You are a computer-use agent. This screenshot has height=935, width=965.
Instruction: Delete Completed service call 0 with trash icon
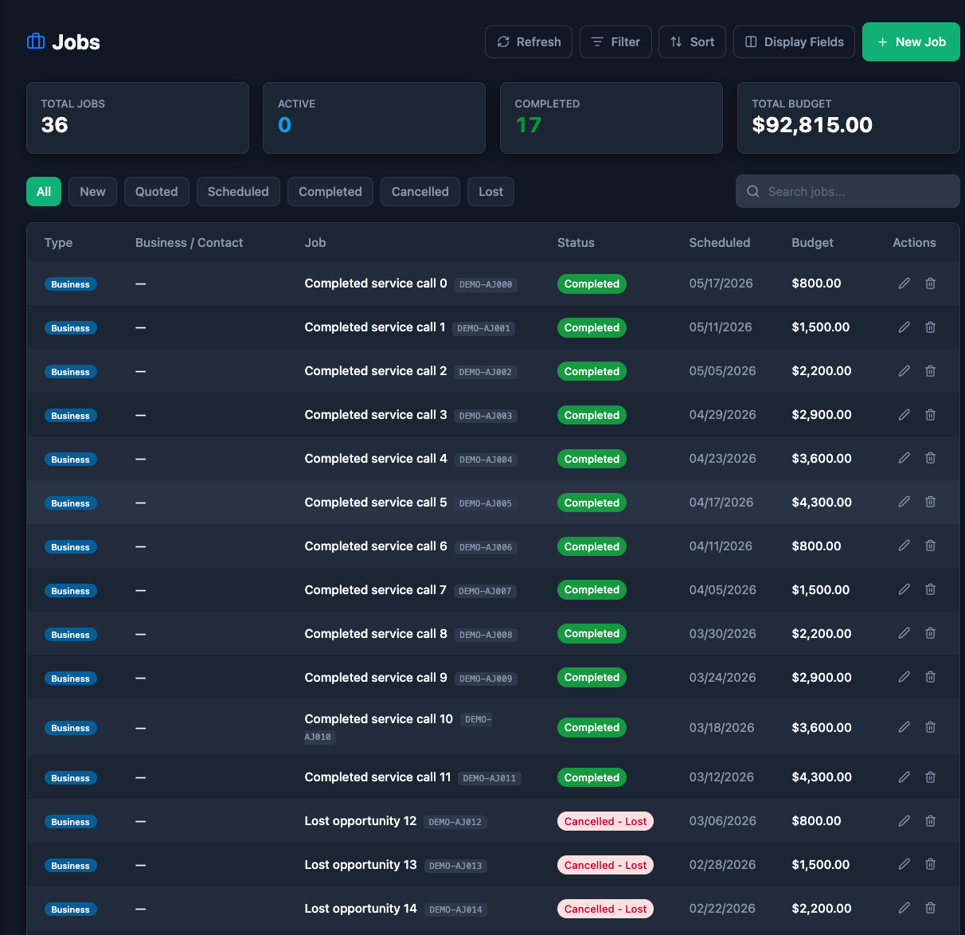(x=930, y=284)
